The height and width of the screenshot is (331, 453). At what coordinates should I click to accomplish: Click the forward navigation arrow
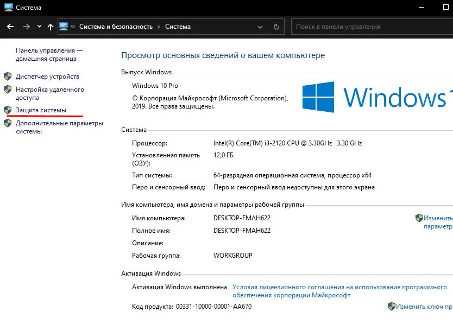[26, 27]
